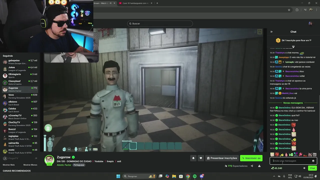Click the Chrome profile avatar in toolbar
The height and width of the screenshot is (180, 320).
tap(311, 10)
